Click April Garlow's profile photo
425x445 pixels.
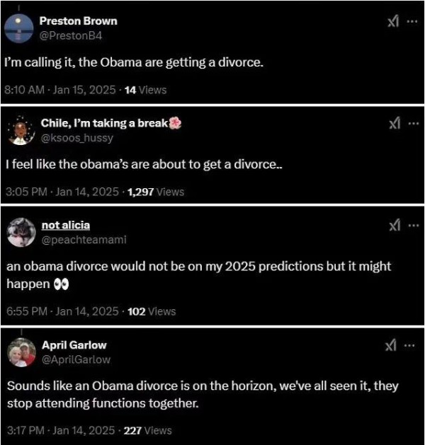21,352
